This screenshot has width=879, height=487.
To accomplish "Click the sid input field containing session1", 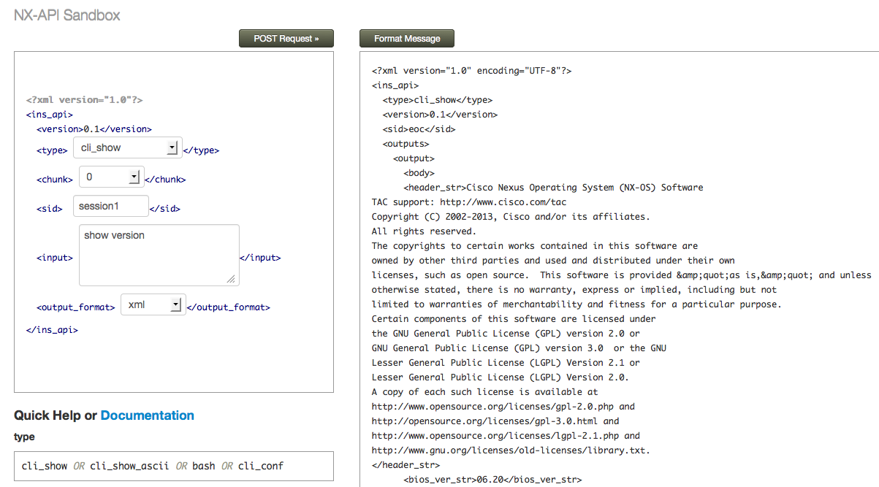I will click(x=111, y=206).
